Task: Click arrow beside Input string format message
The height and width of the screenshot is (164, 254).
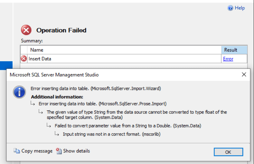Action: 57,134
